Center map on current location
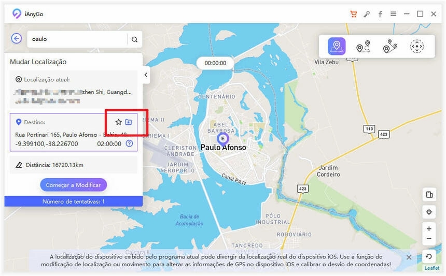Viewport: 446px width, 276px height. [x=429, y=212]
